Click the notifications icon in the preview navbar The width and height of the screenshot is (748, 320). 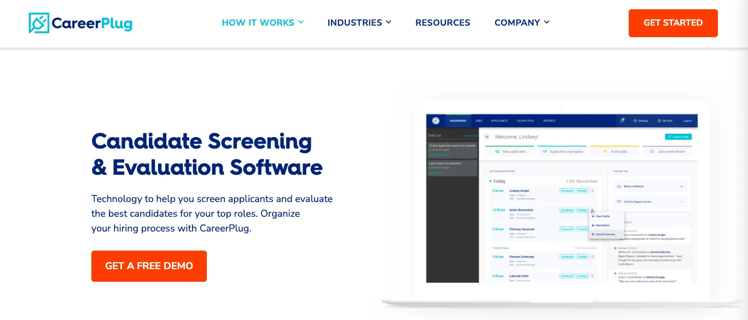click(x=623, y=121)
